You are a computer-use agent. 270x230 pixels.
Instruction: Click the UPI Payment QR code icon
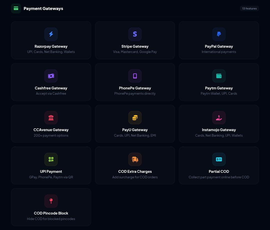(x=51, y=159)
